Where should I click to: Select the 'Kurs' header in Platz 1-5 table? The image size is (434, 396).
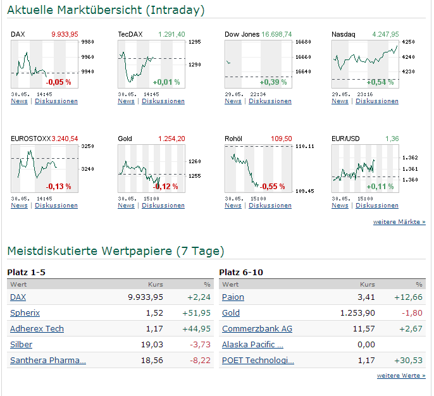pyautogui.click(x=156, y=284)
